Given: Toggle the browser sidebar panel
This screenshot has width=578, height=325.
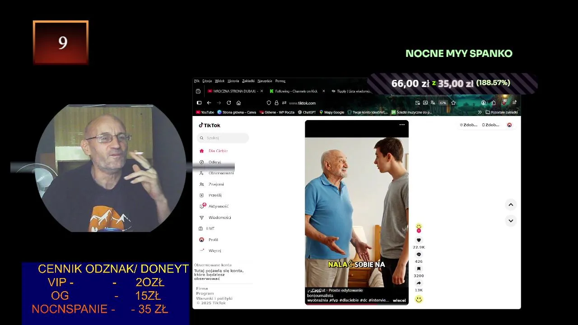Looking at the screenshot, I should (x=199, y=103).
